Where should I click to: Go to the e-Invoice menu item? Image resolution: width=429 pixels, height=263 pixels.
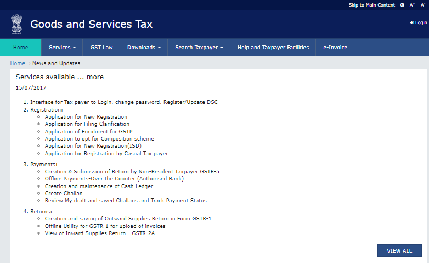tap(335, 48)
